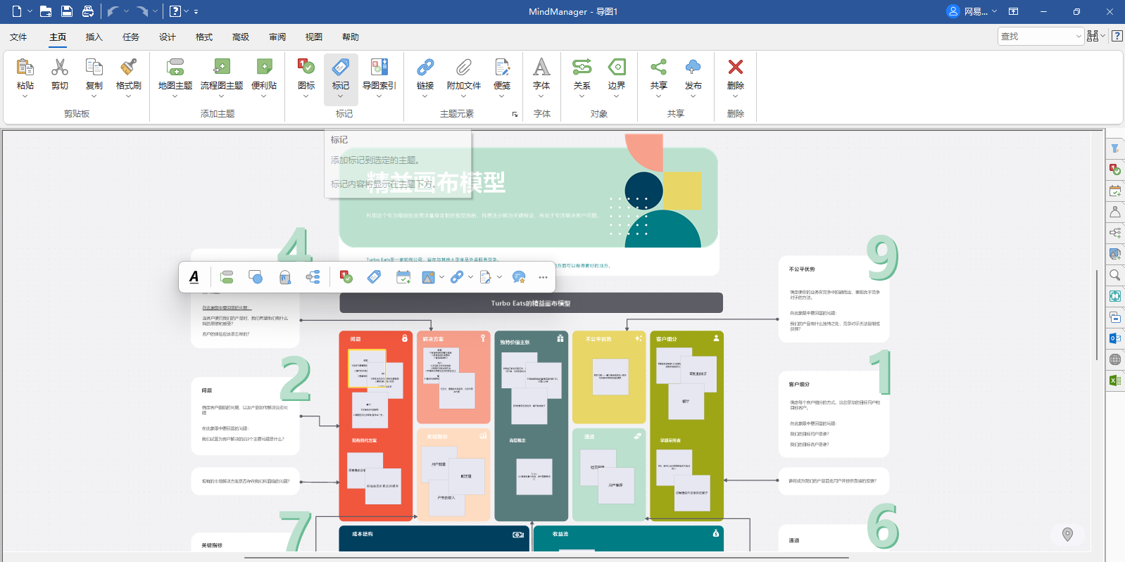
Task: Click the Boundary (边界) icon
Action: [617, 67]
